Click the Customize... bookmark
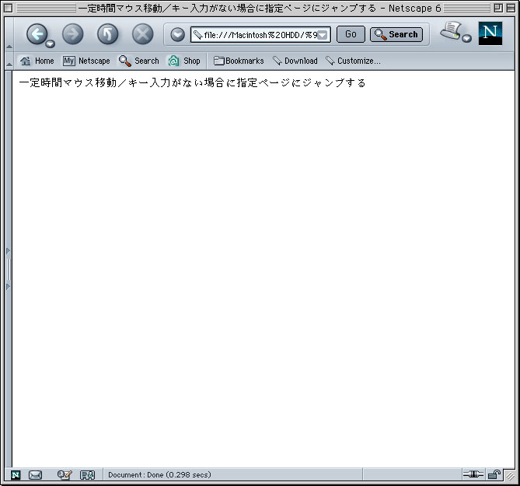The image size is (520, 486). (353, 61)
